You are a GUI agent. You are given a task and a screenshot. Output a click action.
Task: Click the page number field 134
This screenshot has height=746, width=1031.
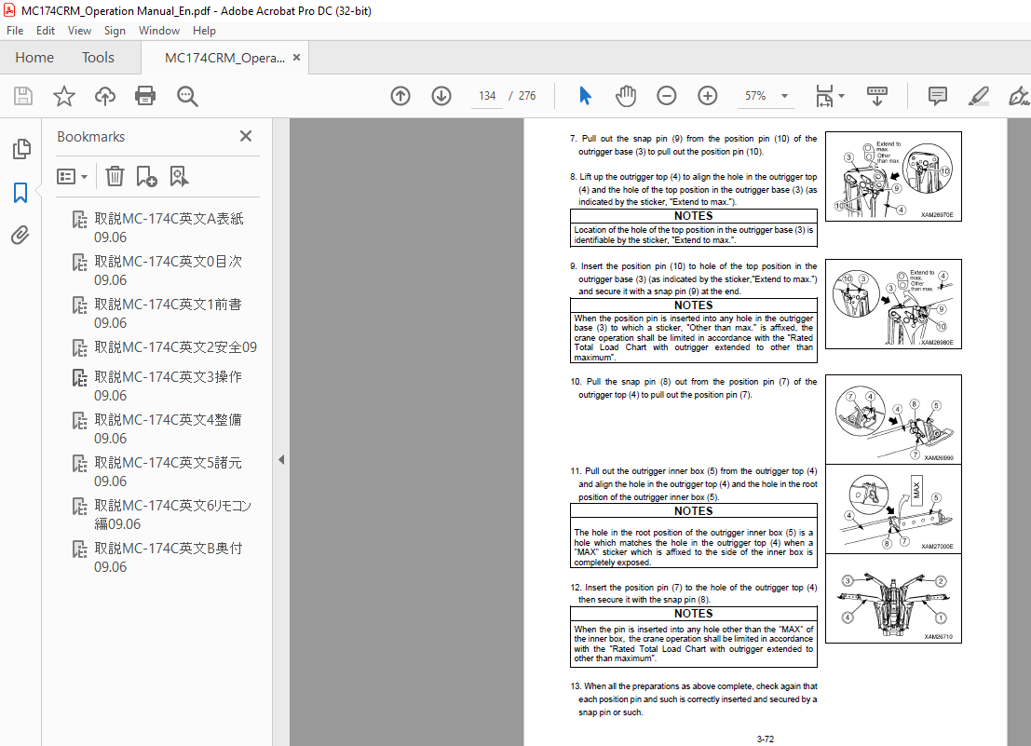point(487,96)
